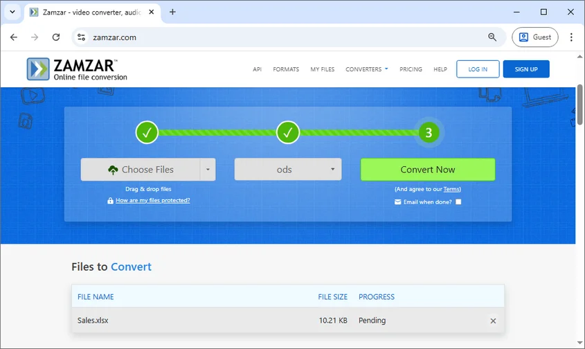Click the padlock icon beside file protection link
Screen dimensions: 585x349
pyautogui.click(x=110, y=201)
